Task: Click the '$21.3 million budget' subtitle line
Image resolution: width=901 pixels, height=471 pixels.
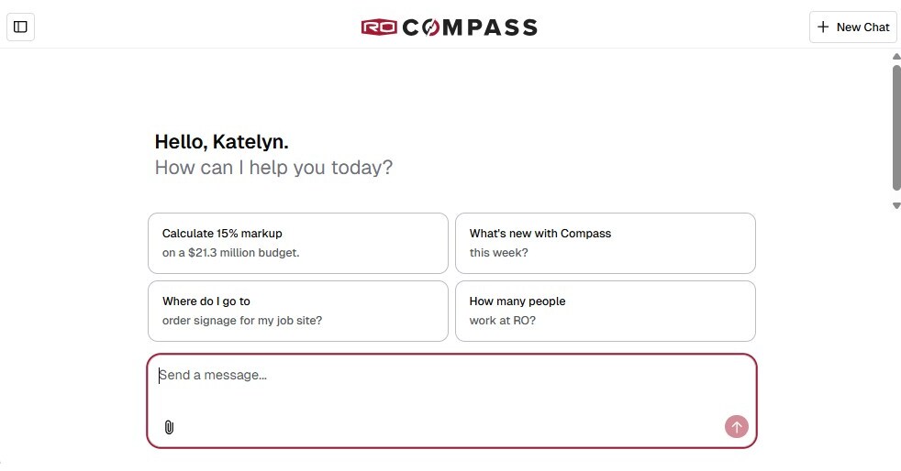Action: tap(230, 253)
